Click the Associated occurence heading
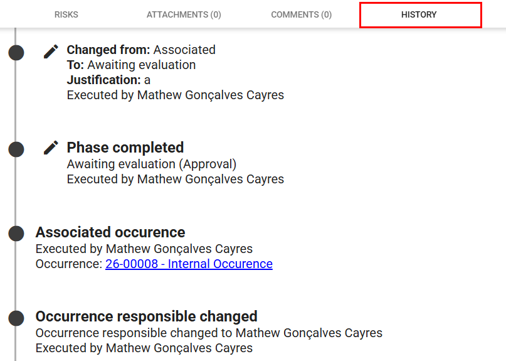The width and height of the screenshot is (506, 361). tap(110, 232)
